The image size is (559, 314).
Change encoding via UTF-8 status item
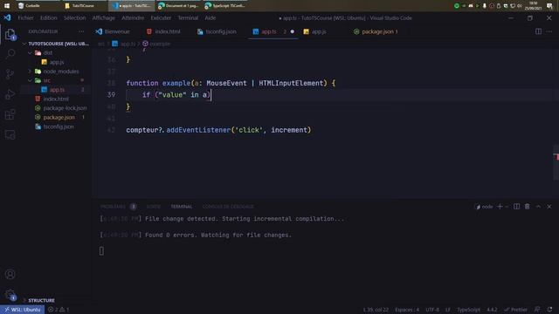(432, 310)
